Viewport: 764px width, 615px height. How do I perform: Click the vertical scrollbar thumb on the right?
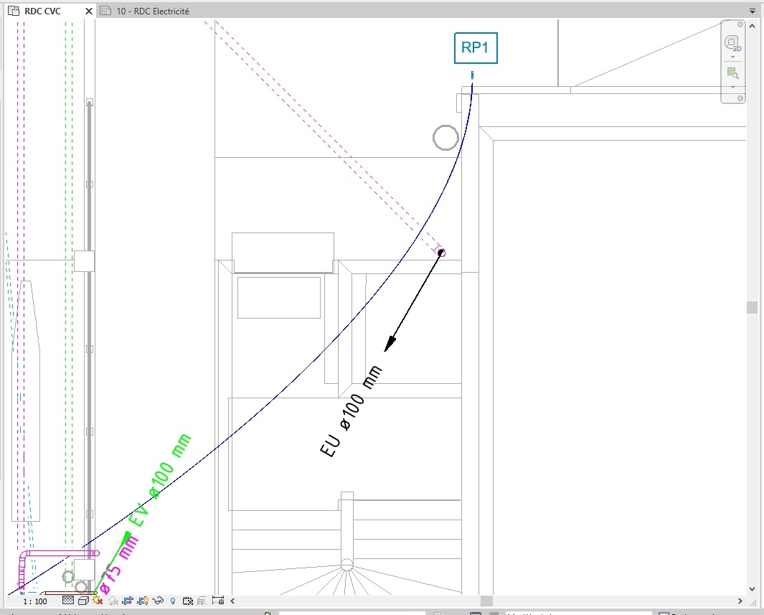(x=752, y=307)
